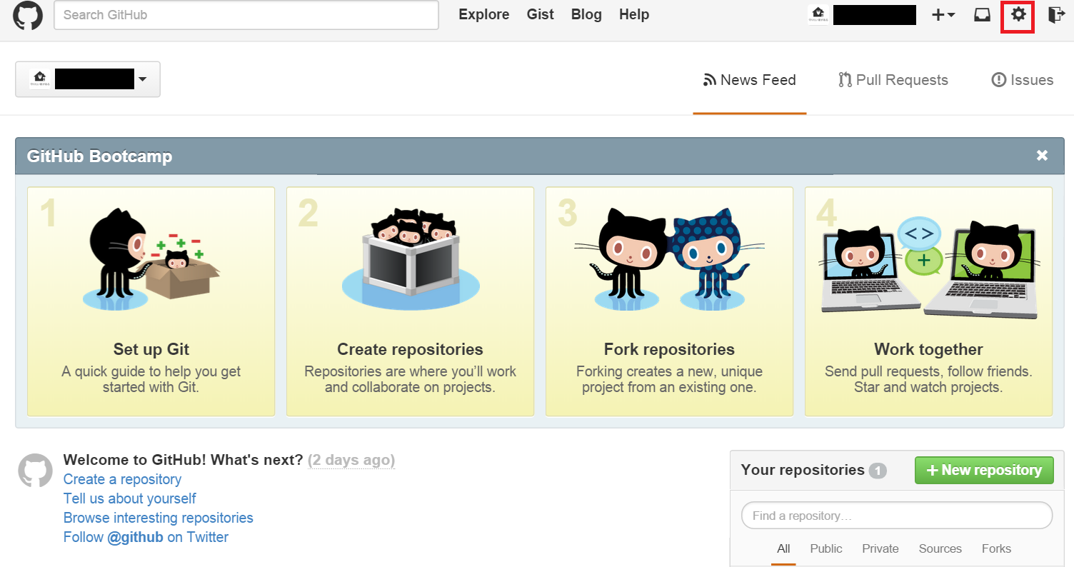Click the New repository button
Viewport: 1074px width, 567px height.
click(984, 470)
